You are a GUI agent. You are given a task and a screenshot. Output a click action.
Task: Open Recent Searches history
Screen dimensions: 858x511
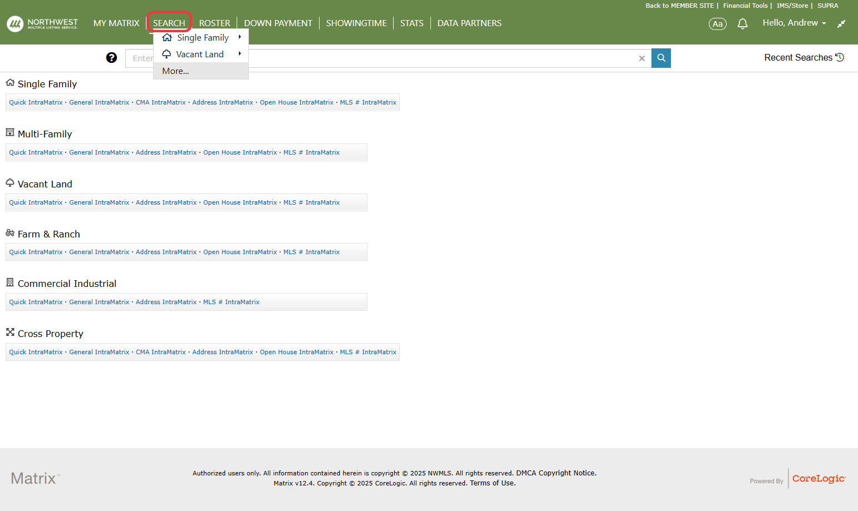pyautogui.click(x=804, y=57)
